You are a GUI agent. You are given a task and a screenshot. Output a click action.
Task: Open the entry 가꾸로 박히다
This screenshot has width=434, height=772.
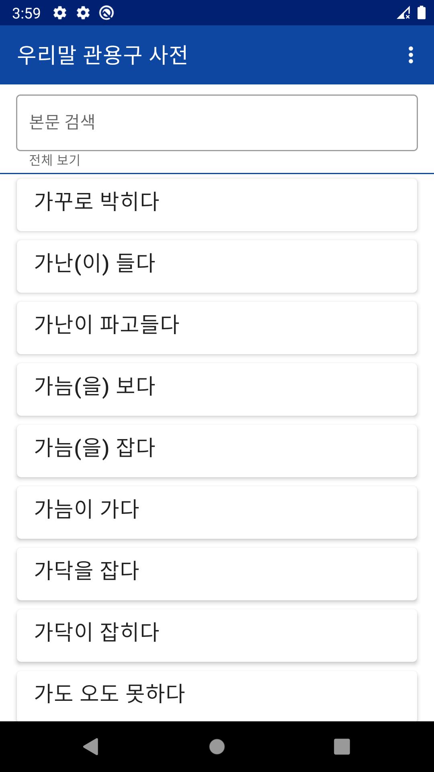(217, 205)
